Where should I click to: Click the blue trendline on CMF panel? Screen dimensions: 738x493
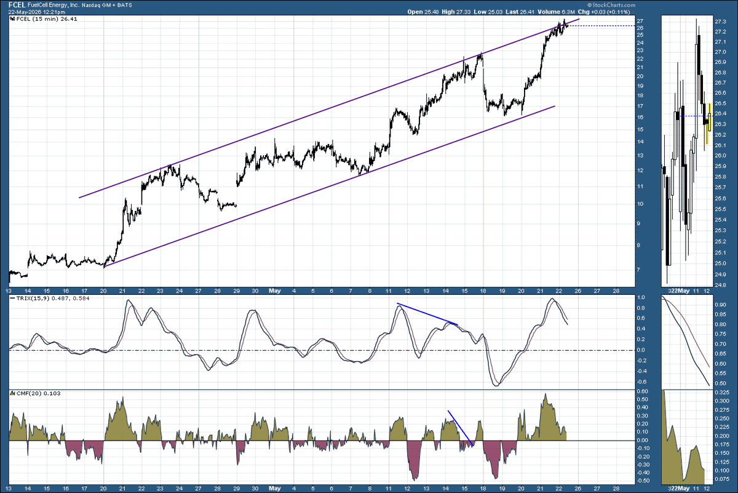460,427
